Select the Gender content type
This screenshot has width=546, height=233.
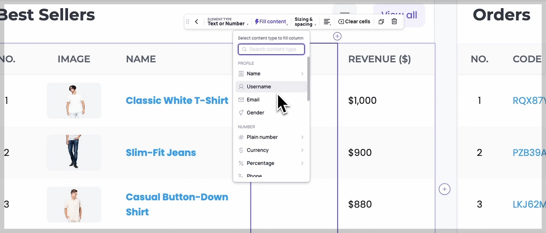click(271, 113)
